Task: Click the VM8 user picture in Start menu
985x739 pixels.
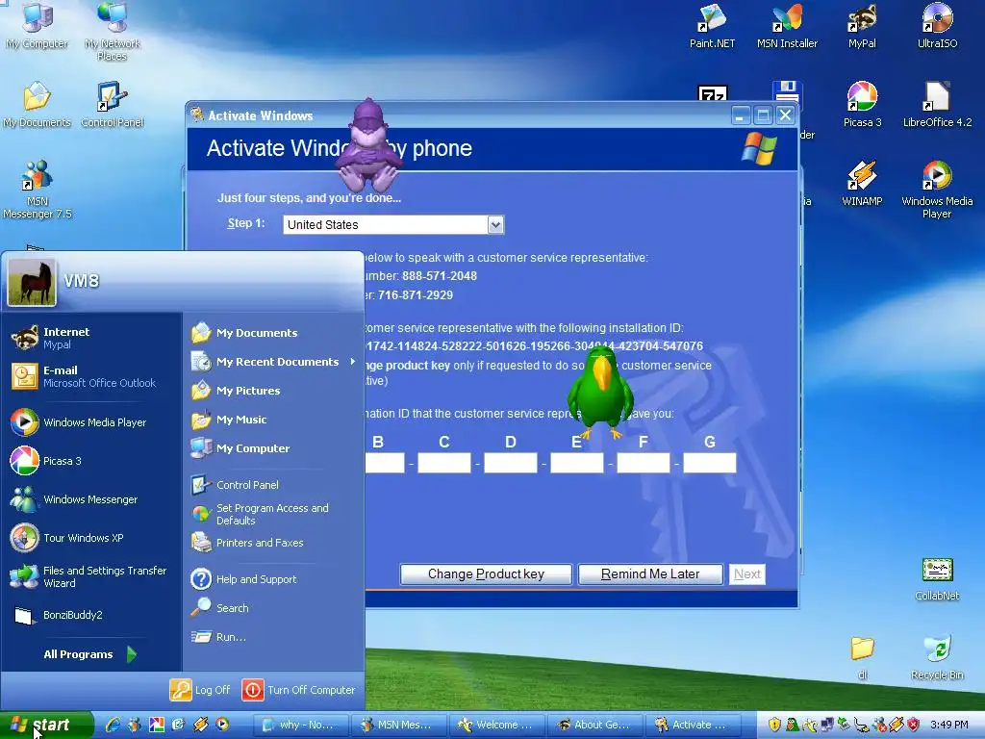Action: (x=32, y=282)
